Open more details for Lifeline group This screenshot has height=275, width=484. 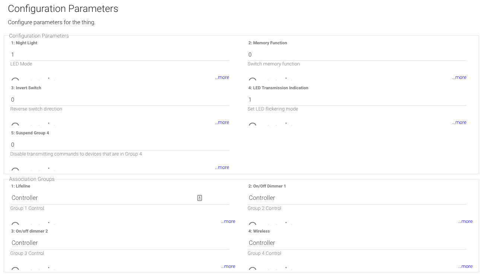[228, 221]
